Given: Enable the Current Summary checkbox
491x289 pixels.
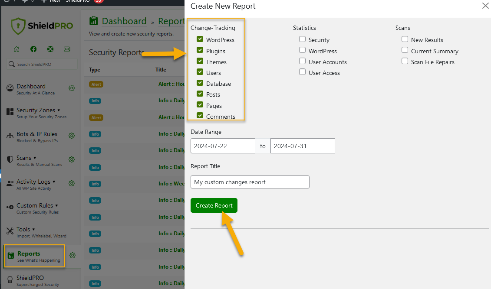Looking at the screenshot, I should pyautogui.click(x=405, y=50).
